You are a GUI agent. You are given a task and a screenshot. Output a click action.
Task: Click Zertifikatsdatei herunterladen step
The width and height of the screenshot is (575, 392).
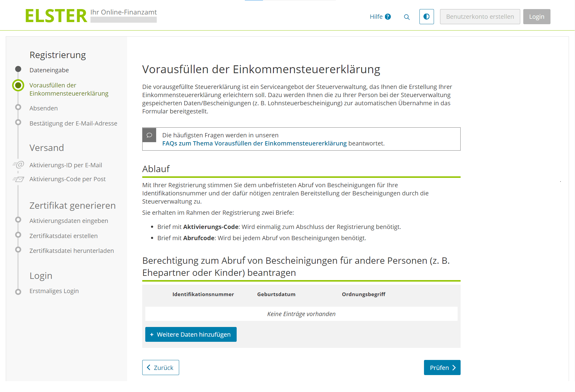point(72,251)
